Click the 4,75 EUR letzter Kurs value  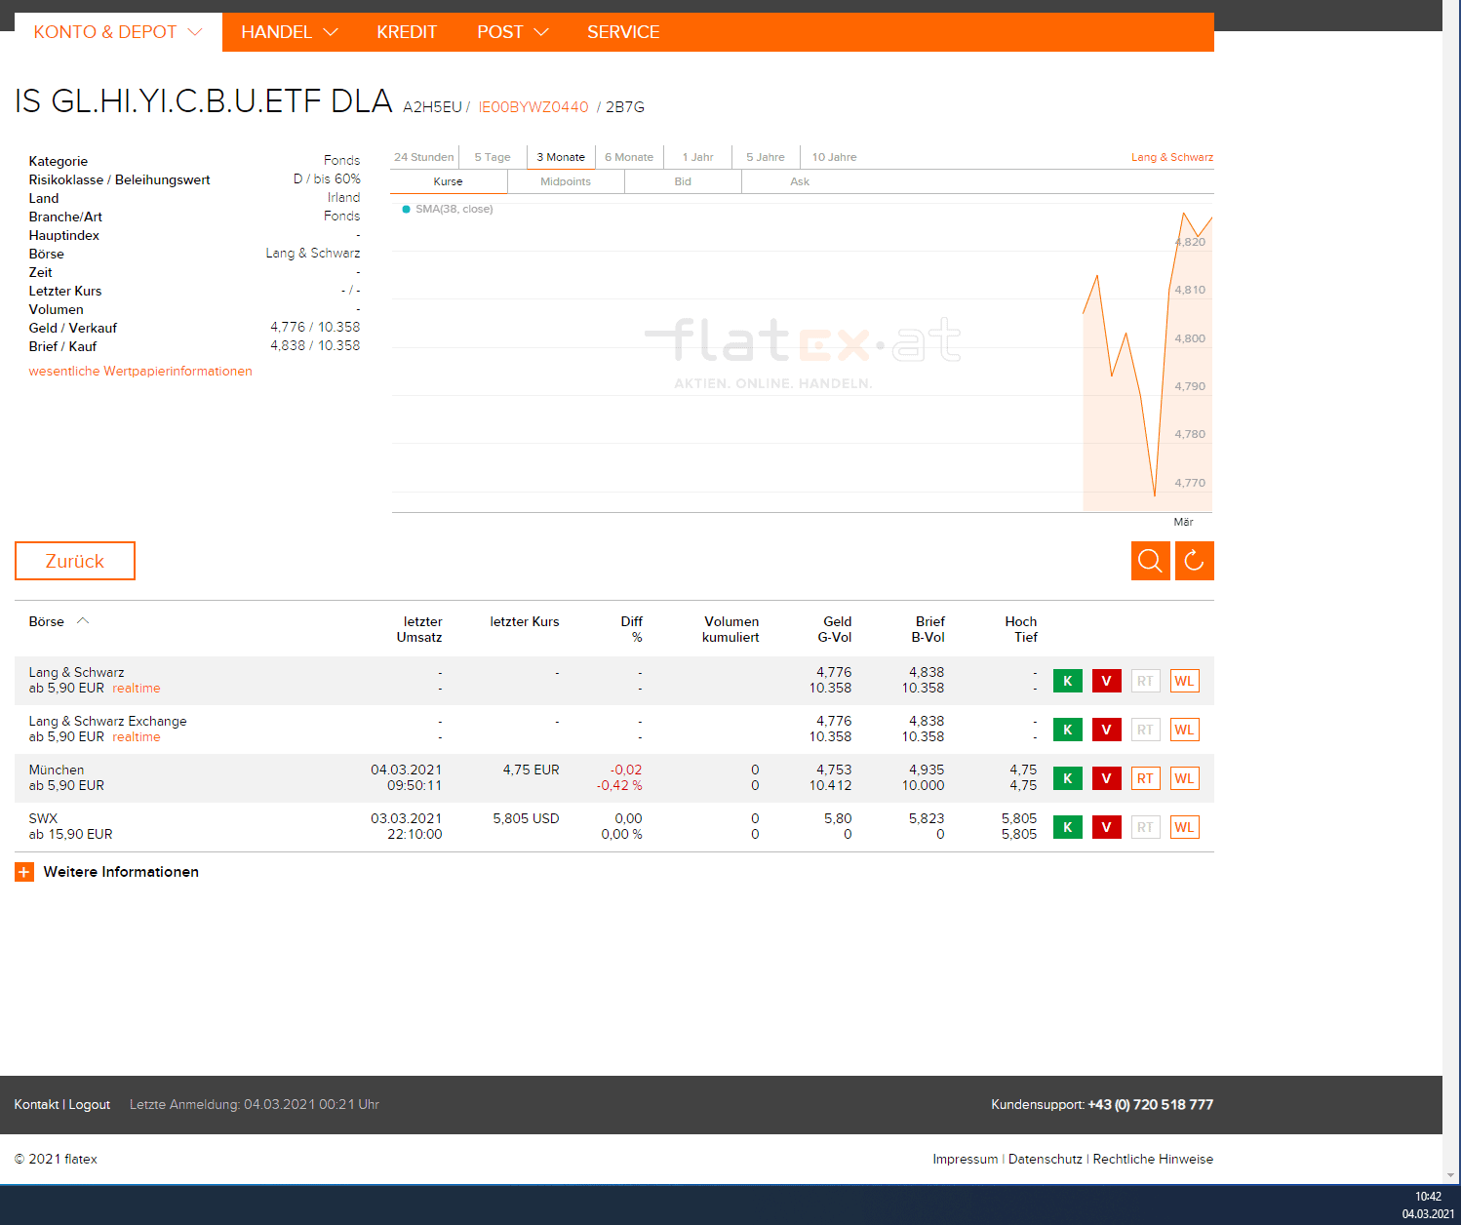532,770
